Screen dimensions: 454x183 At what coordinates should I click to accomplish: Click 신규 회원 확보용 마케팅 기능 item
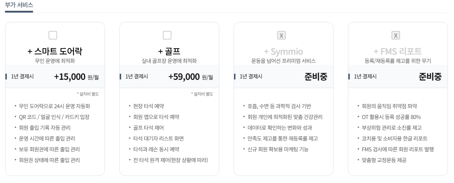coord(278,149)
